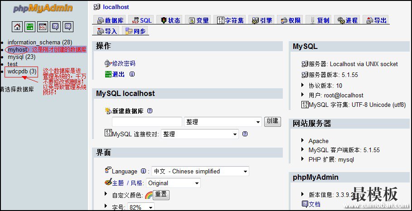Click the MySQL 客户端版本: 5.1.55 entry
Image resolution: width=412 pixels, height=211 pixels.
point(344,150)
